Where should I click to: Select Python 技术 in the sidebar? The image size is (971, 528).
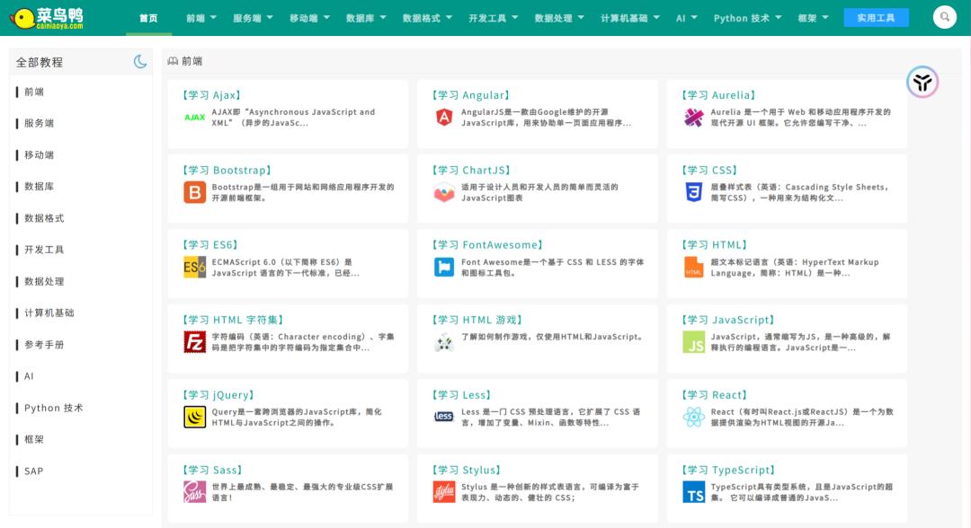(x=53, y=408)
